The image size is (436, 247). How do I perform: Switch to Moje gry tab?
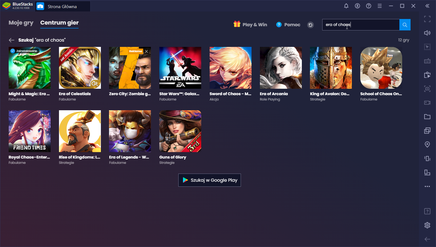(21, 23)
